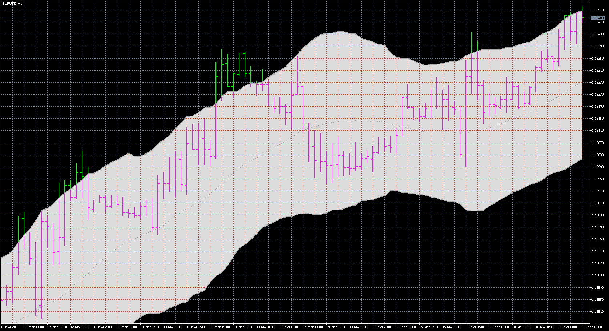The image size is (609, 331).
Task: Click the 14 Mar 23:00 time label
Action: [383, 327]
